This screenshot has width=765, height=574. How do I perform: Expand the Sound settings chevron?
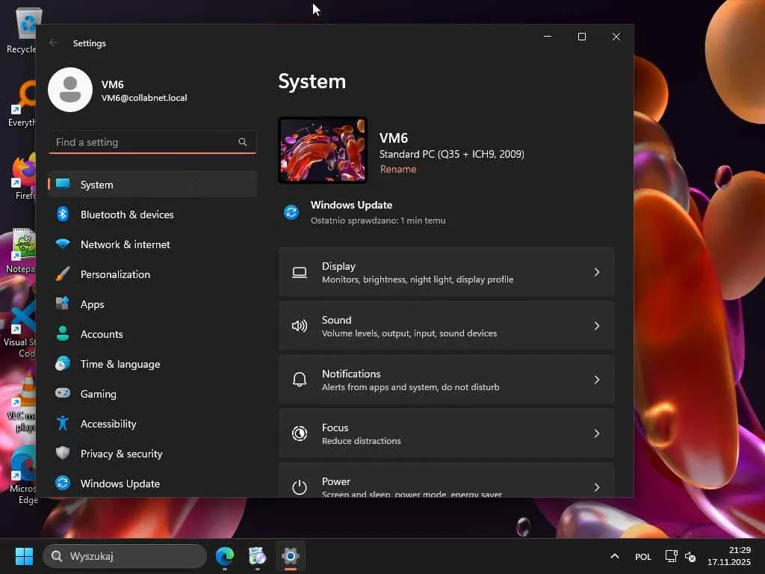pyautogui.click(x=597, y=326)
